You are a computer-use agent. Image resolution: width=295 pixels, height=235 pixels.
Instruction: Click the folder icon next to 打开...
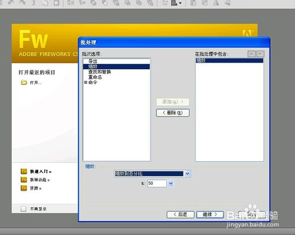[x=24, y=82]
